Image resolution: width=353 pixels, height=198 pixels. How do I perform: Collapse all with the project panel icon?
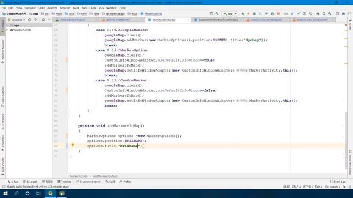point(35,20)
